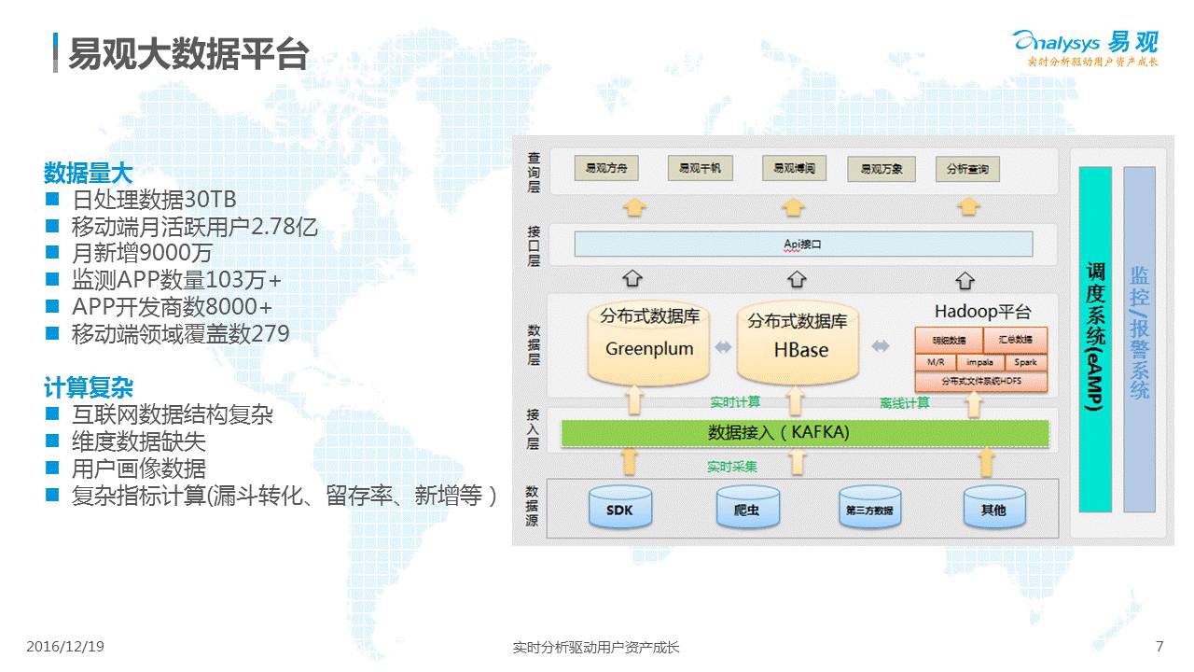Click the Hadoop平台 heading

coord(983,312)
